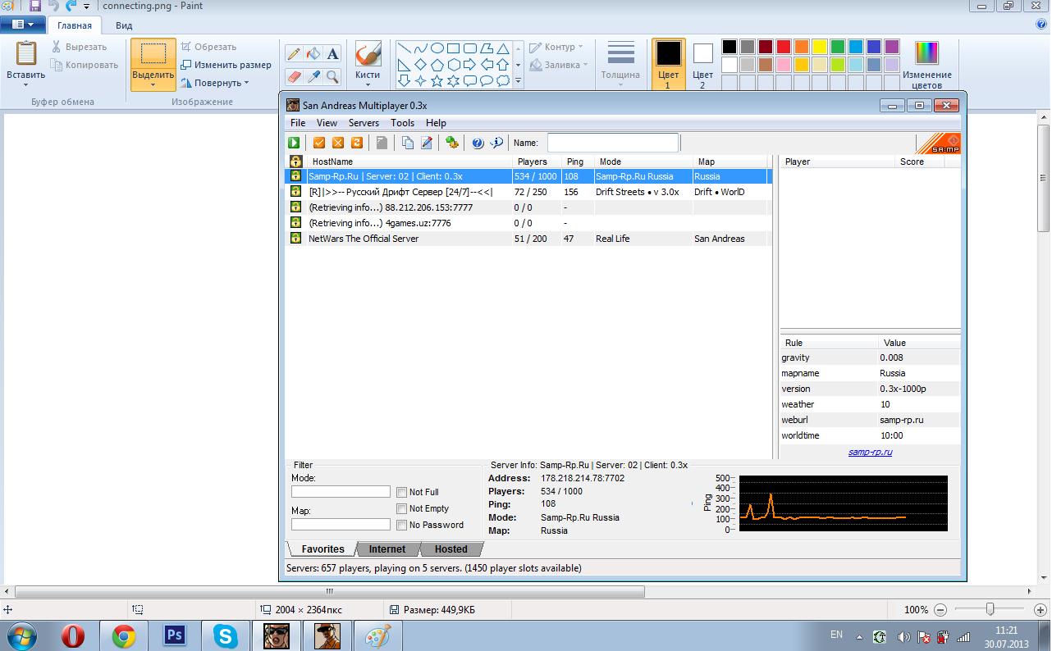Click the About info icon in SA-MP toolbar
This screenshot has height=651, width=1052.
[x=496, y=143]
